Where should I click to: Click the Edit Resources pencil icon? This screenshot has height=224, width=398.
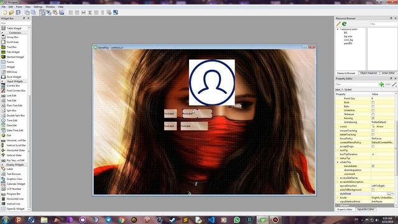click(338, 24)
